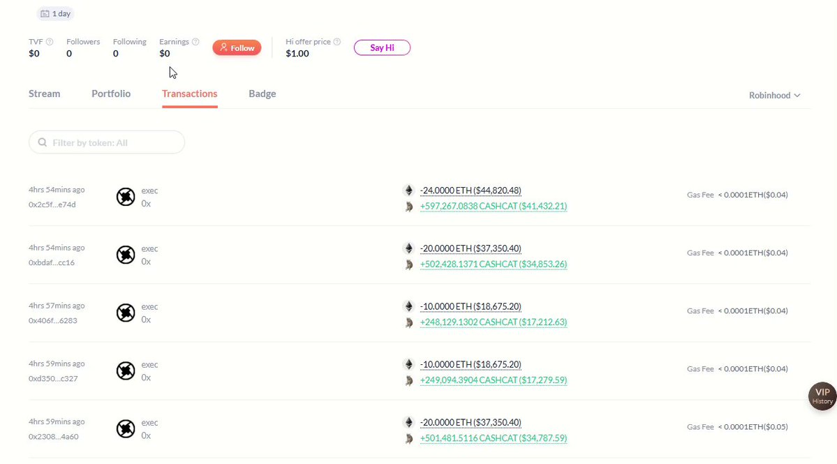Click the Following count label
Image resolution: width=837 pixels, height=464 pixels.
[x=129, y=42]
